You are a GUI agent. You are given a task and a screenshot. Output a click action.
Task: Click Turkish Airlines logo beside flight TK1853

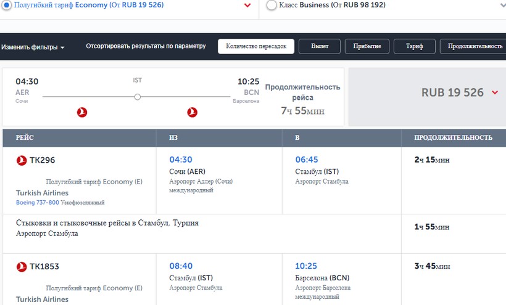click(22, 267)
